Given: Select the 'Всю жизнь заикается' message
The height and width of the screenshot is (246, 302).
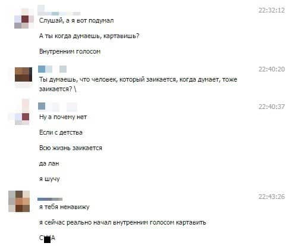Looking at the screenshot, I should [x=71, y=148].
